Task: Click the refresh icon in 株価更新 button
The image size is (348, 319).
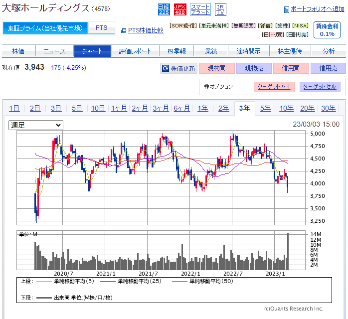Action: coord(166,68)
